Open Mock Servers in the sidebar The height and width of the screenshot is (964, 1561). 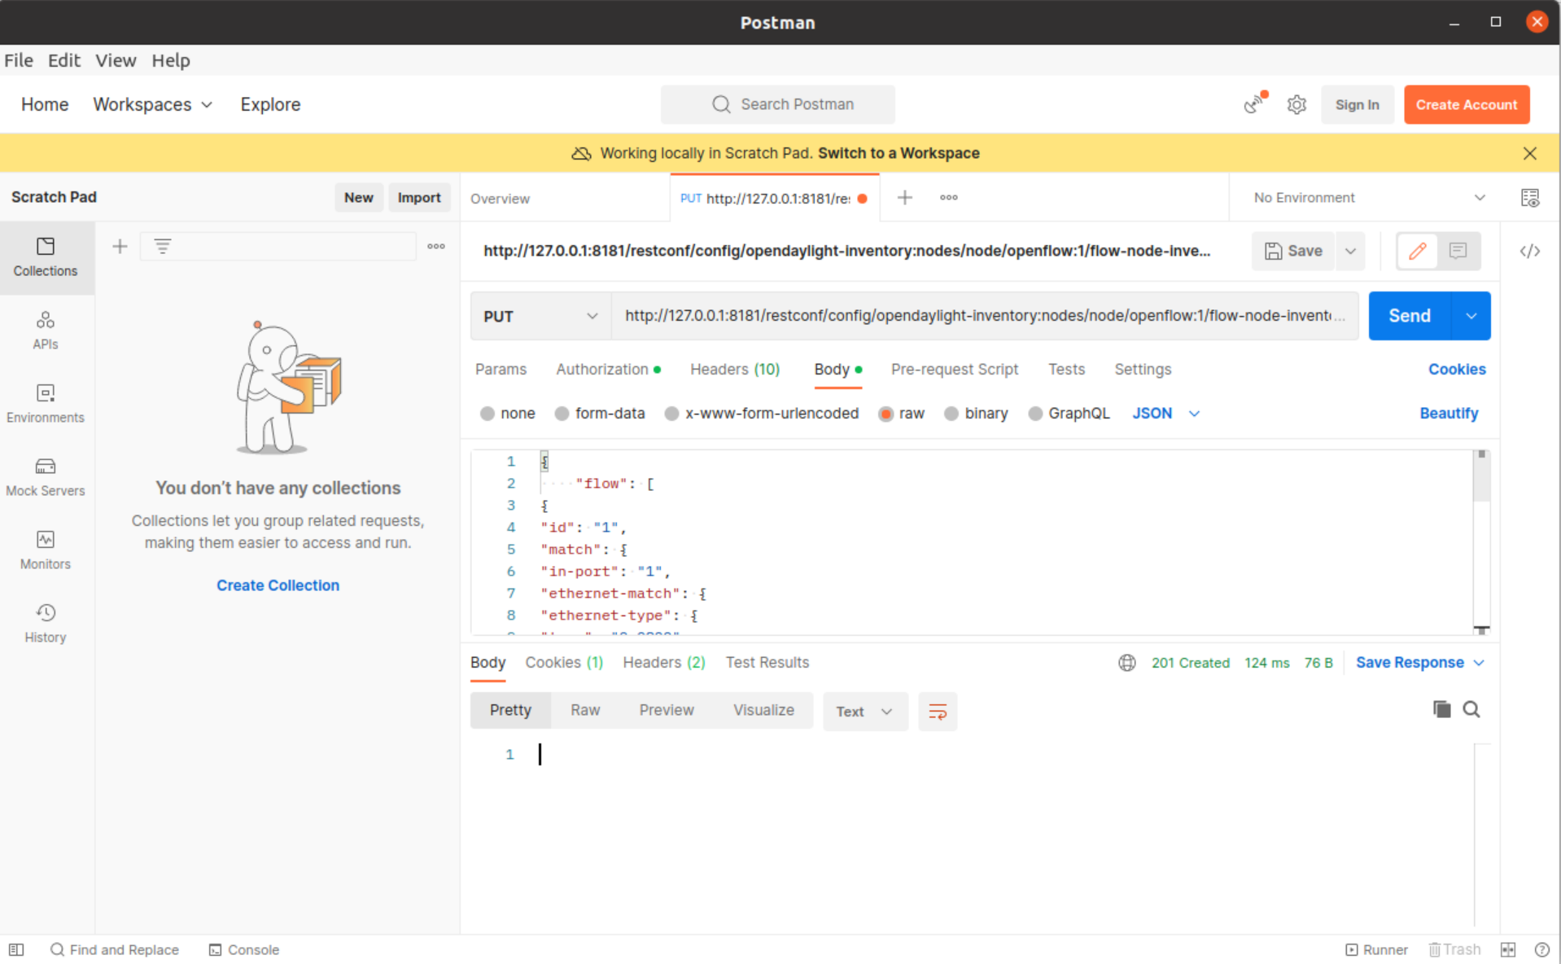[x=46, y=476]
